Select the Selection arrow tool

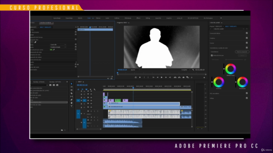[x=71, y=84]
